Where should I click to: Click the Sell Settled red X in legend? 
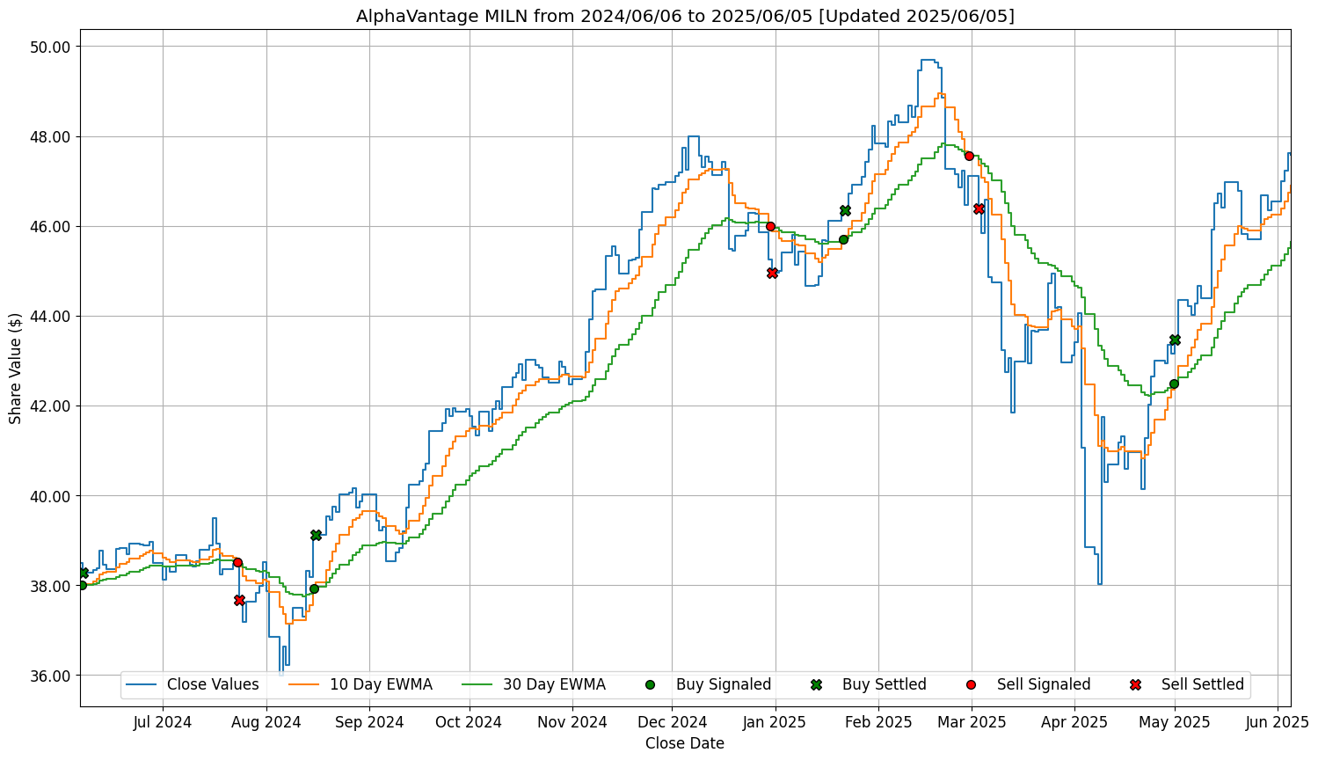(x=1135, y=684)
